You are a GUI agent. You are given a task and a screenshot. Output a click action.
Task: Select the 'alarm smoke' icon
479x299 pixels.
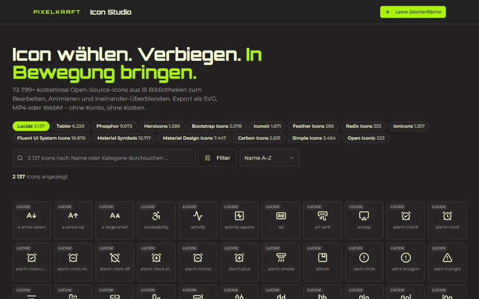(281, 262)
